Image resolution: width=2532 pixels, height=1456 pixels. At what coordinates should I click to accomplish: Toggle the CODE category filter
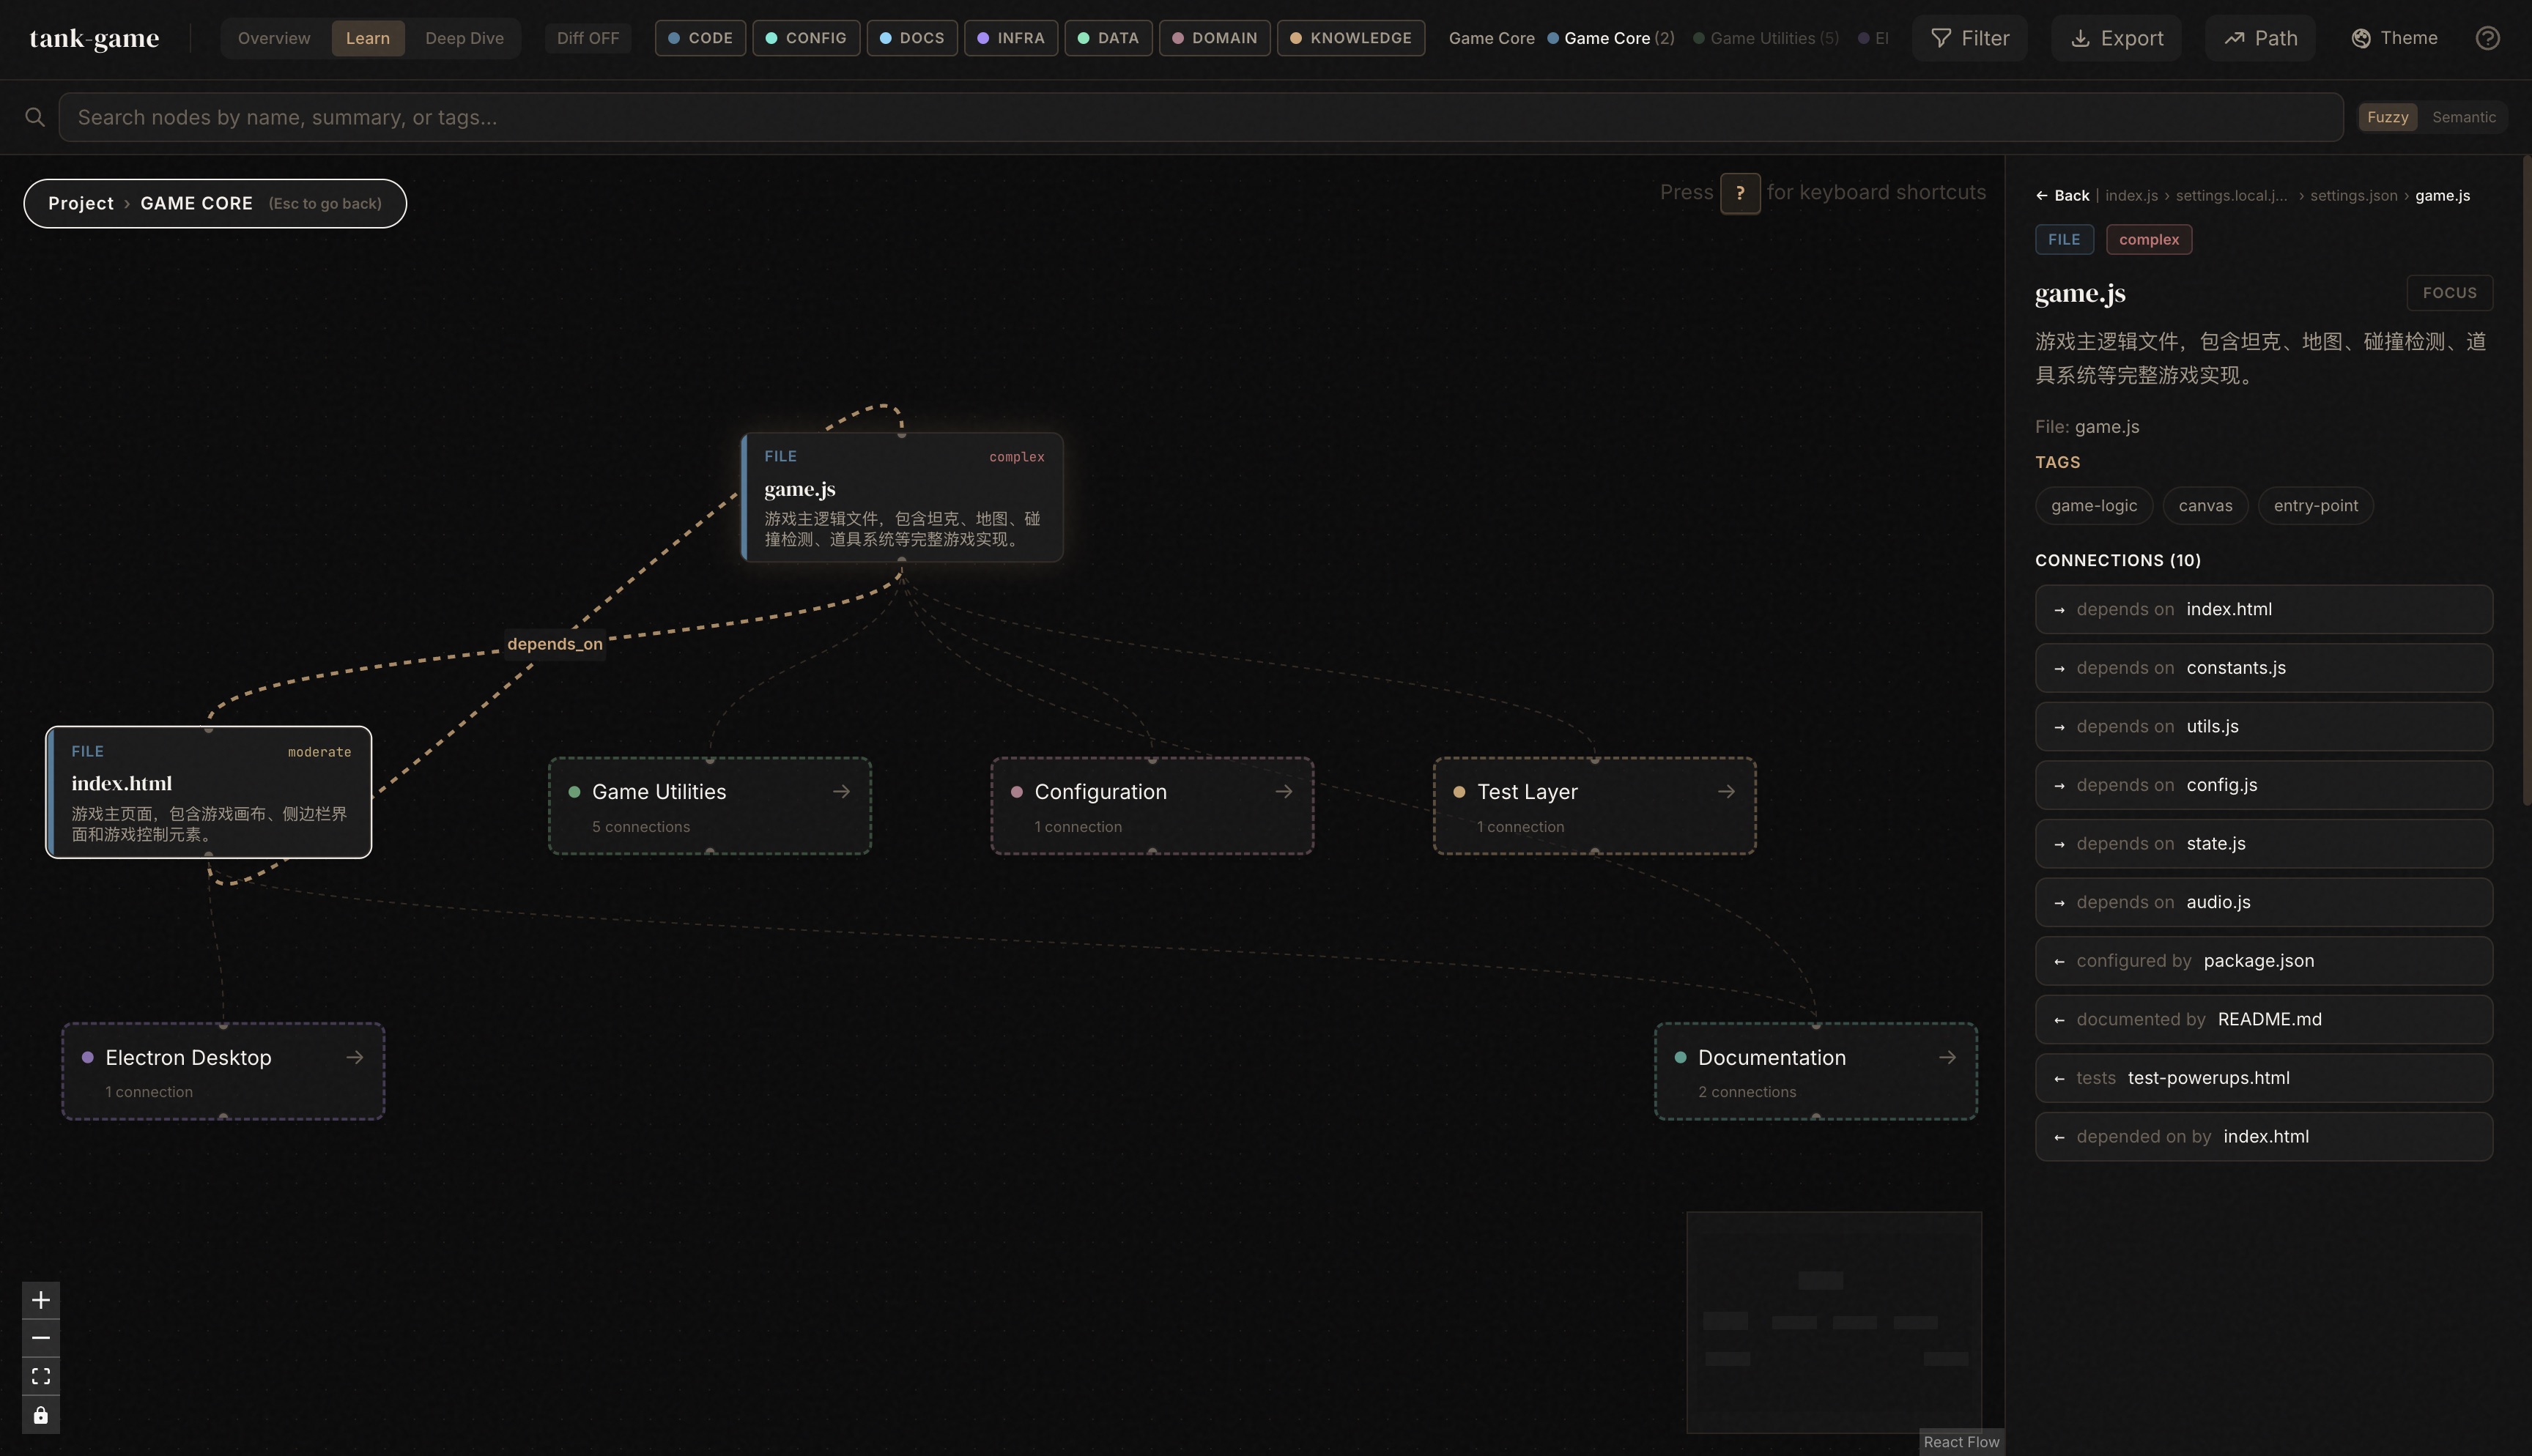(x=700, y=38)
